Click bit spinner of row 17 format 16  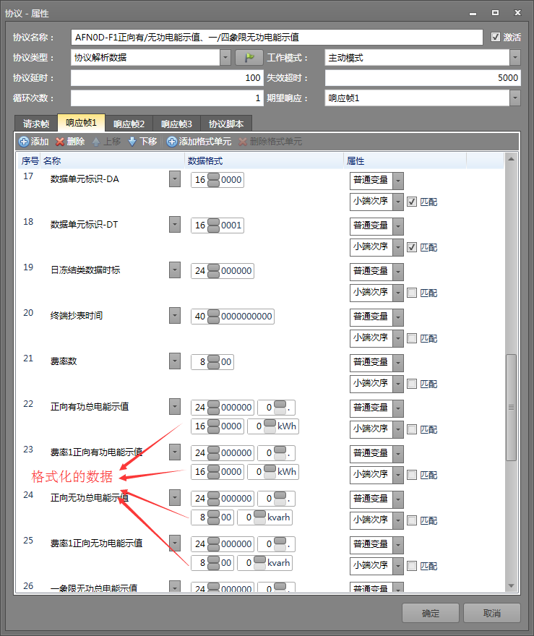(213, 180)
